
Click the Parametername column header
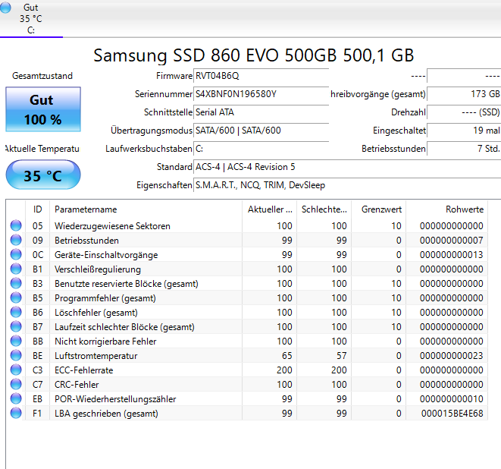(146, 209)
